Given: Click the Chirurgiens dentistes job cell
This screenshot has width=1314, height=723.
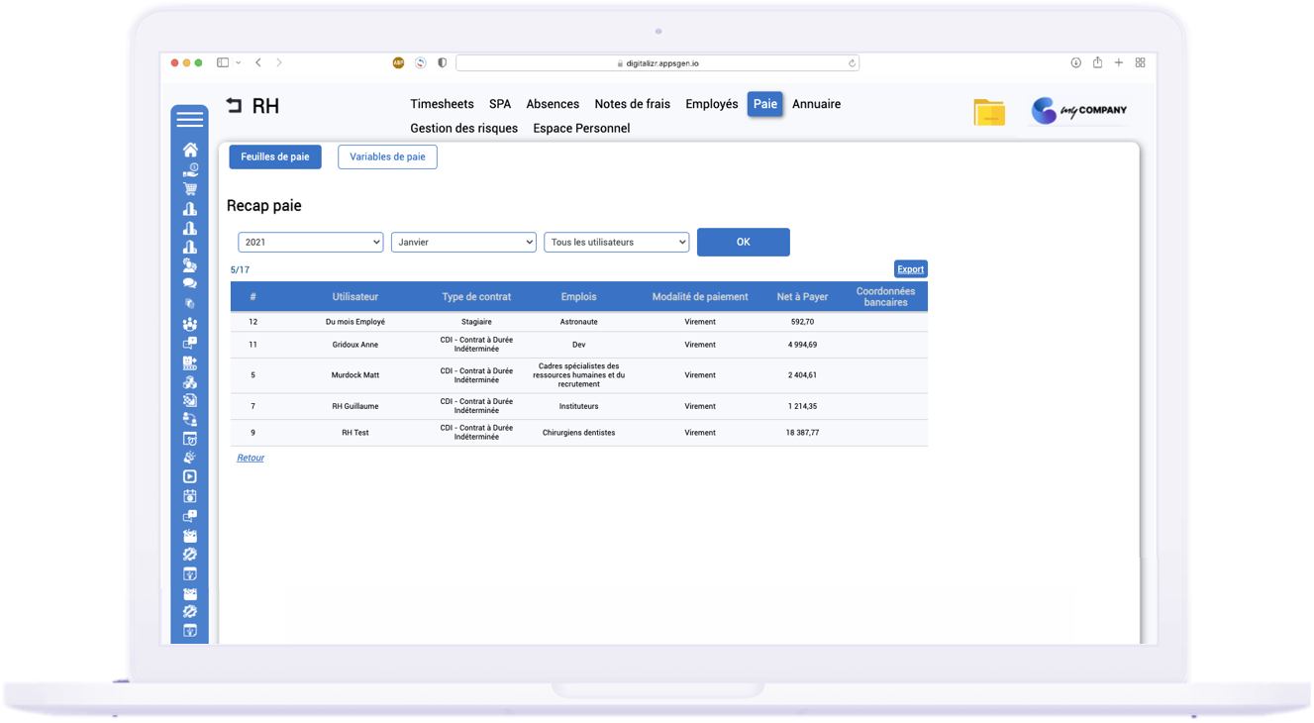Looking at the screenshot, I should coord(578,433).
